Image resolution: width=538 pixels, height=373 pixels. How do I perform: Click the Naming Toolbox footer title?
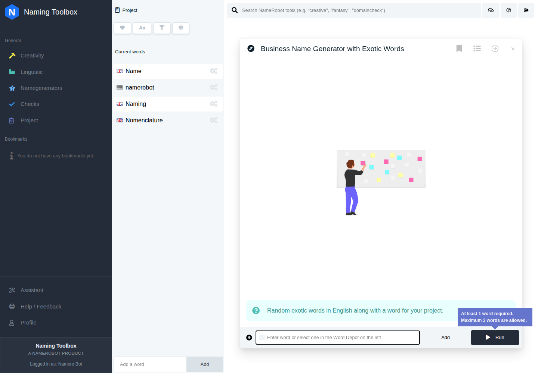click(56, 346)
